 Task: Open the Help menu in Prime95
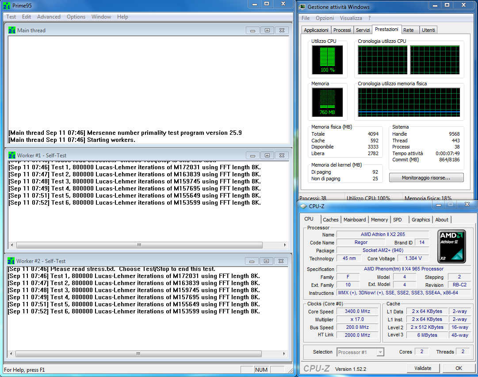point(122,17)
